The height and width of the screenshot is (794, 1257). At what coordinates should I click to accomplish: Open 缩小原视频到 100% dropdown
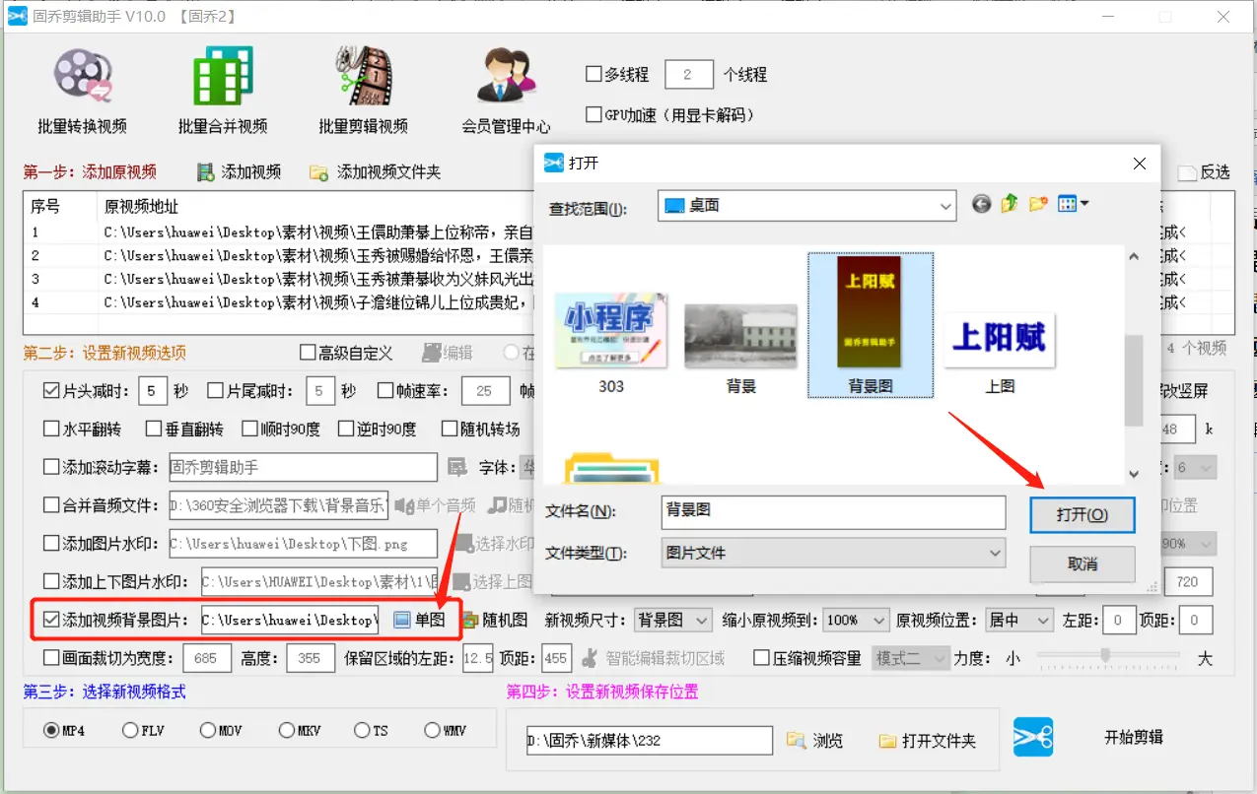click(x=856, y=621)
